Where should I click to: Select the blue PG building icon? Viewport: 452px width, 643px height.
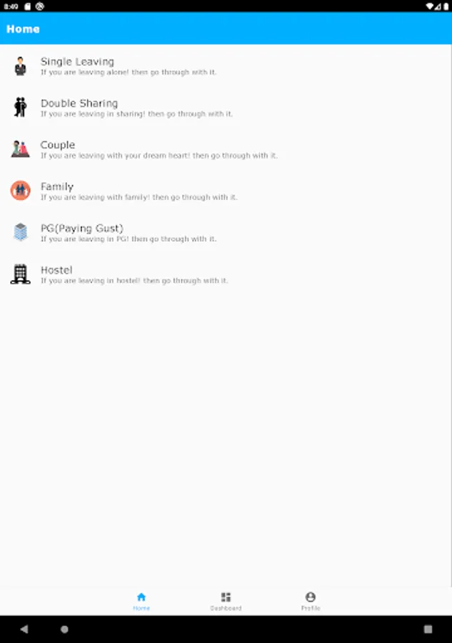click(20, 232)
